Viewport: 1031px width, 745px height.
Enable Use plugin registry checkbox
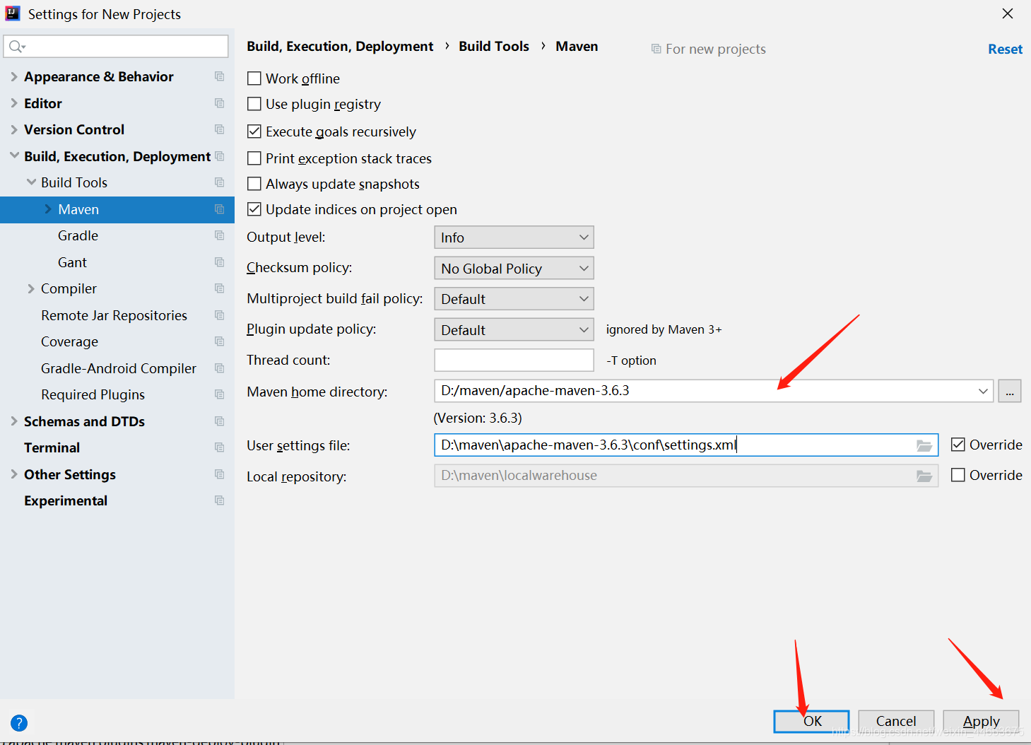(x=254, y=104)
